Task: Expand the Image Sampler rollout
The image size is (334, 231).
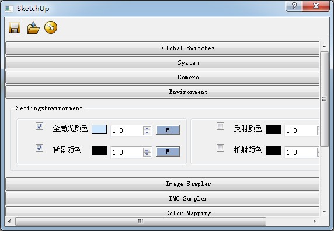Action: click(x=162, y=184)
